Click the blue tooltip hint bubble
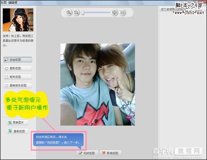This screenshot has height=160, width=207. tap(58, 140)
